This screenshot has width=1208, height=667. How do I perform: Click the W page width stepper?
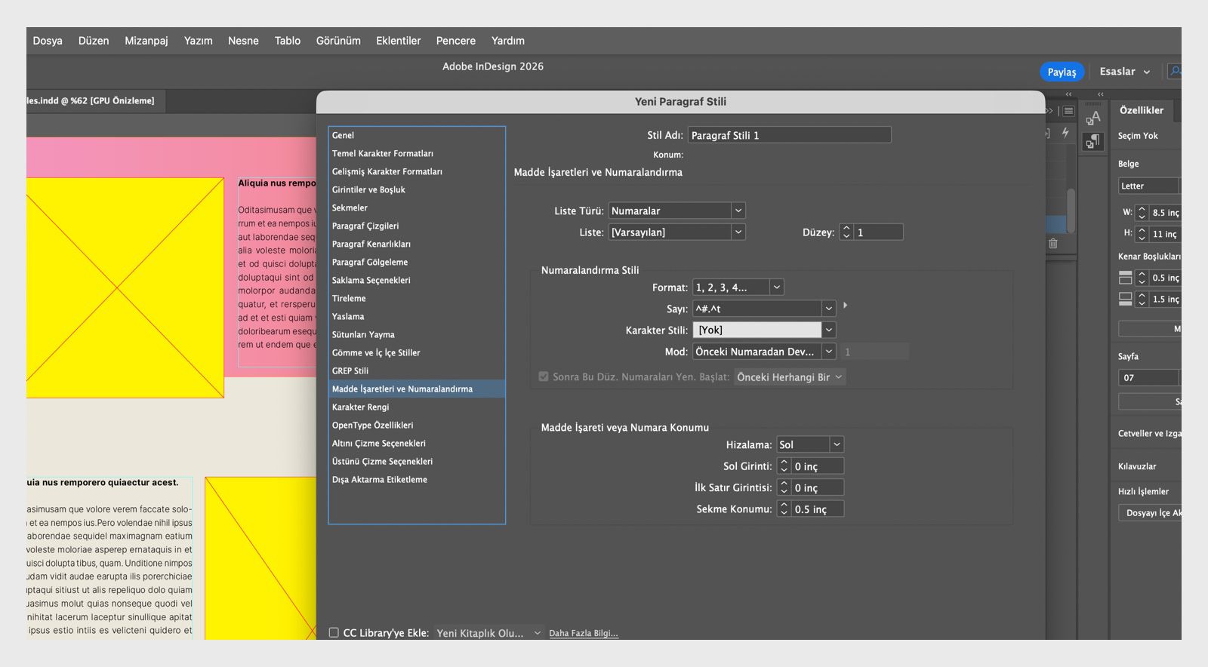point(1142,213)
